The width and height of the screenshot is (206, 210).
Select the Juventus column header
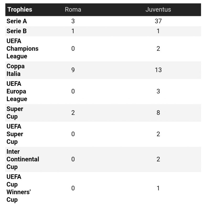pos(158,10)
